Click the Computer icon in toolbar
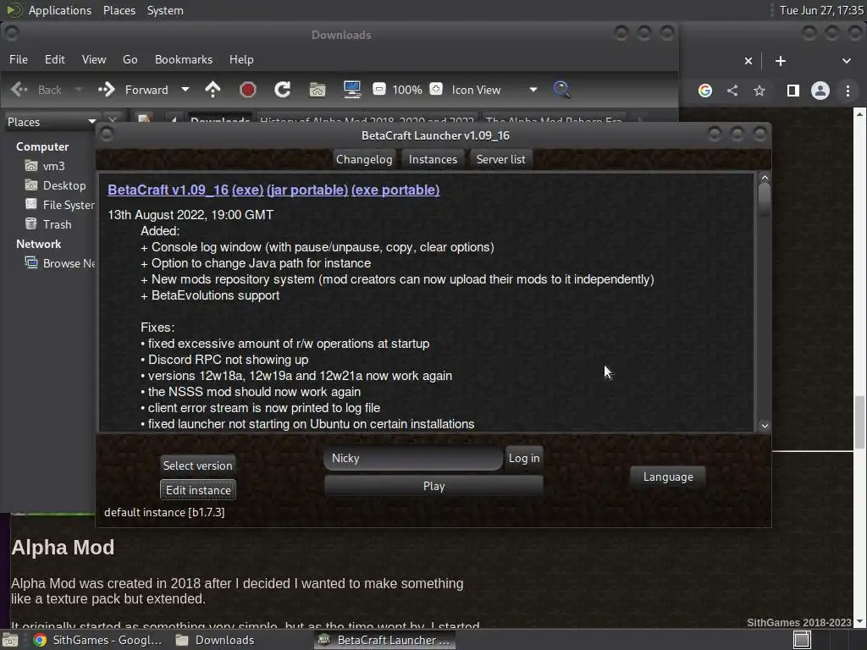The width and height of the screenshot is (867, 650). click(352, 90)
